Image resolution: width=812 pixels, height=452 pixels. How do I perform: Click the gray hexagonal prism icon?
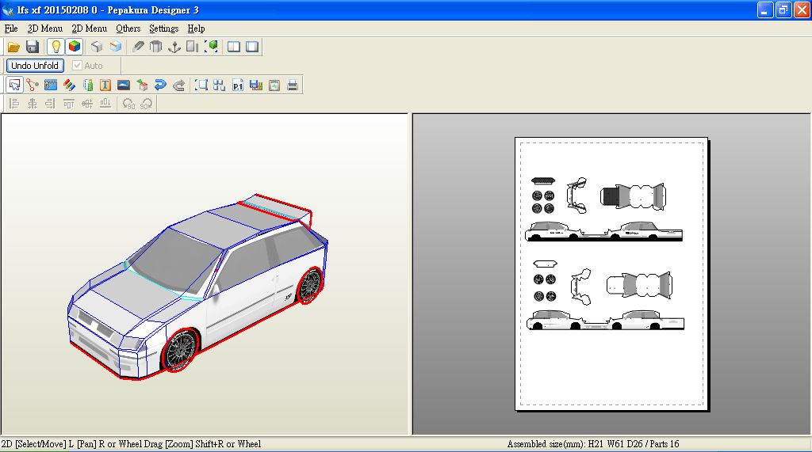coord(156,47)
